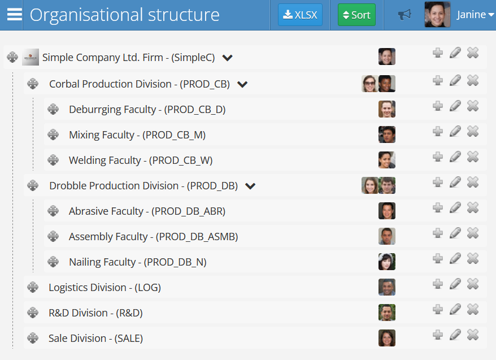Select the Assembly Faculty tree row
496x360 pixels.
tap(153, 237)
